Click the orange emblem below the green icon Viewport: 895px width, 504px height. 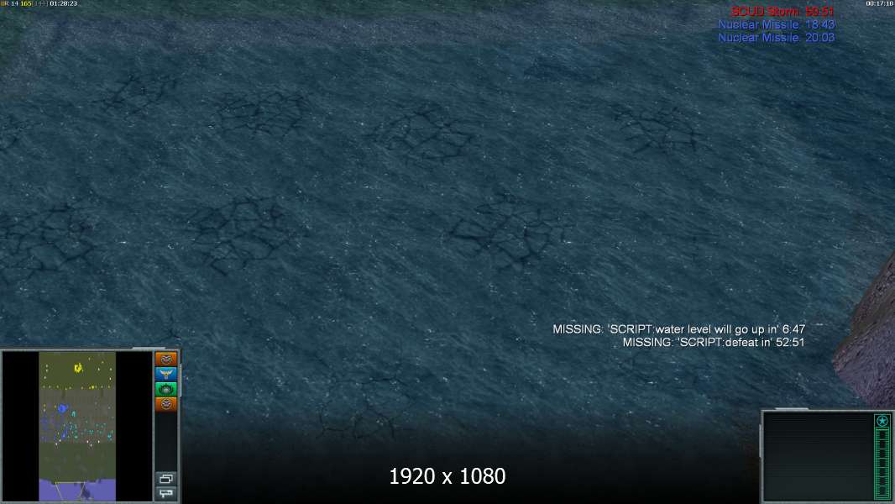[x=166, y=404]
